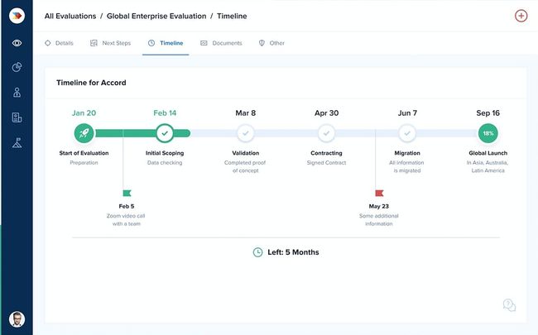This screenshot has height=335, width=538.
Task: Click the Zoom video call with a team note
Action: (x=126, y=220)
